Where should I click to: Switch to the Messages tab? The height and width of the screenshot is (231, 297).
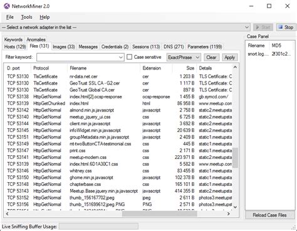pyautogui.click(x=88, y=47)
